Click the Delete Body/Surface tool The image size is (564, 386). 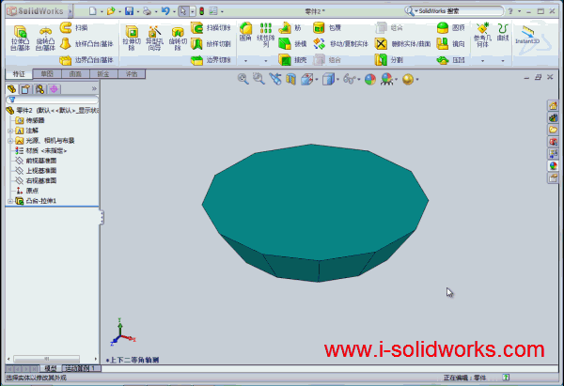[402, 44]
